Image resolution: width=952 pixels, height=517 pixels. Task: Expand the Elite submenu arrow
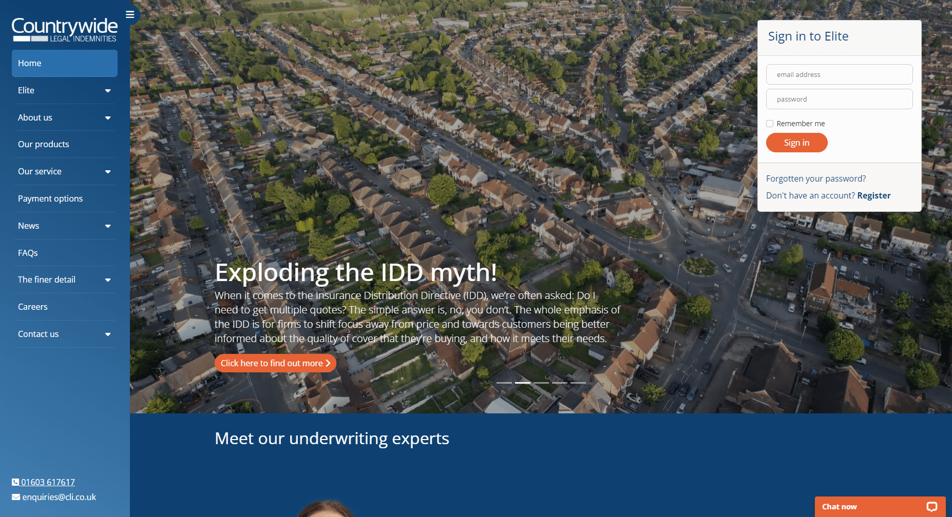pos(108,91)
